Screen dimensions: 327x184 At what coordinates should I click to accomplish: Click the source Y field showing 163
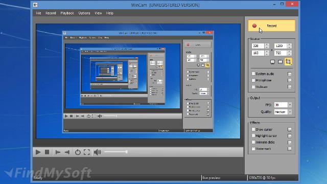click(x=258, y=53)
